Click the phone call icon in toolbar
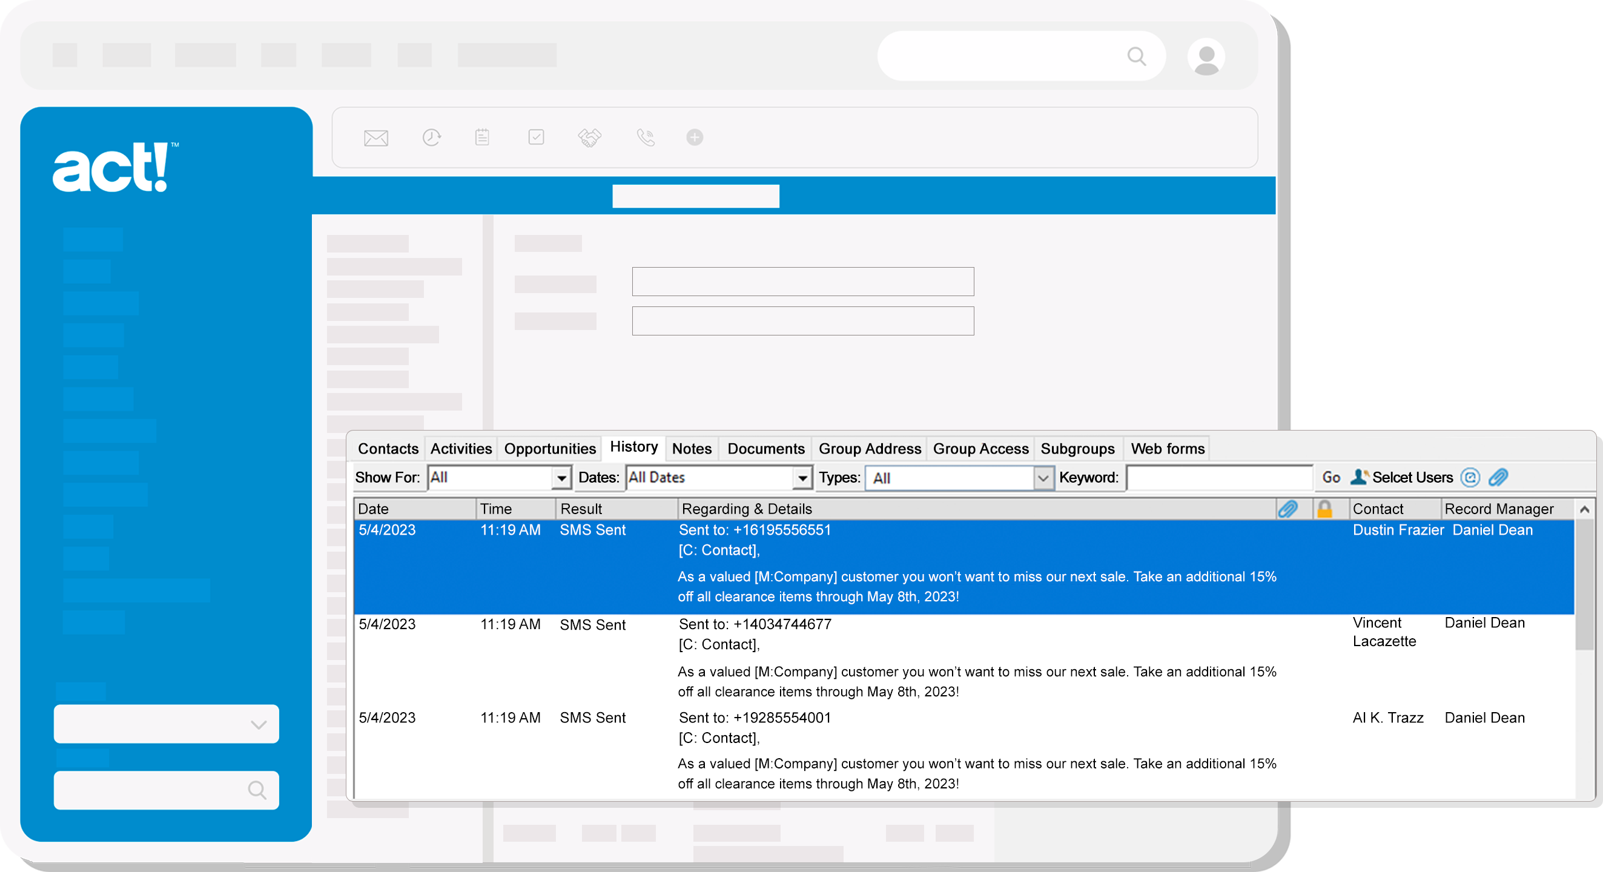Screen dimensions: 1603x872 644,137
